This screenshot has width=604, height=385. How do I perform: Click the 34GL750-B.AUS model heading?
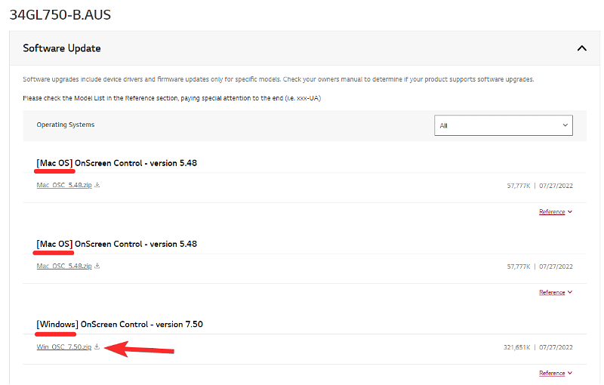pos(60,14)
